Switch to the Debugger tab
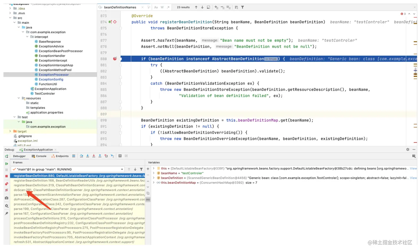Viewport: 419px width, 252px height. pos(19,156)
